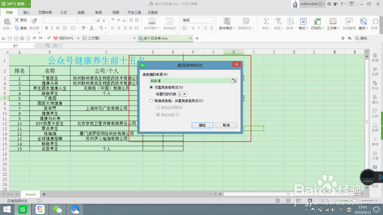Click the Copy (复制) tool
This screenshot has width=383, height=215.
21,28
